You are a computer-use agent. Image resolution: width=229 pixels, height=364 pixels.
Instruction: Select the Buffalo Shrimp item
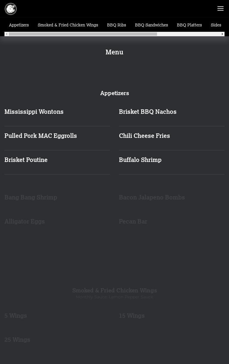(x=140, y=160)
